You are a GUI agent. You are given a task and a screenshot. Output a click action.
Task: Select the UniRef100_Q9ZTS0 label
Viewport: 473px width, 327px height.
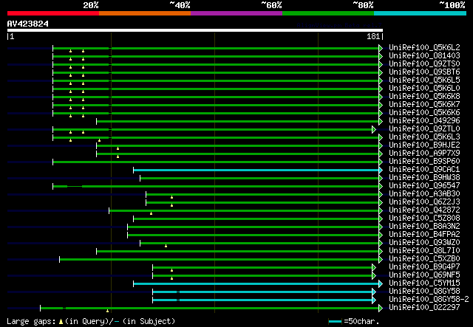pyautogui.click(x=424, y=64)
